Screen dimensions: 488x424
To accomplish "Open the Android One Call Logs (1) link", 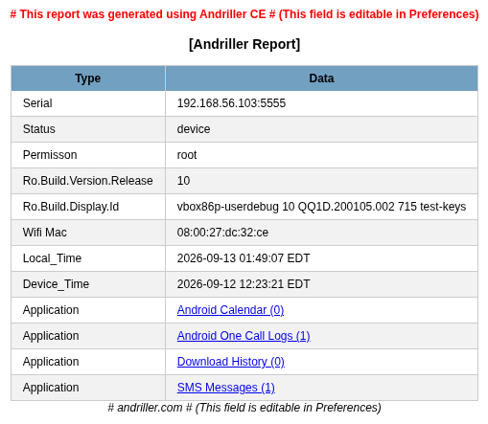I will coord(244,336).
